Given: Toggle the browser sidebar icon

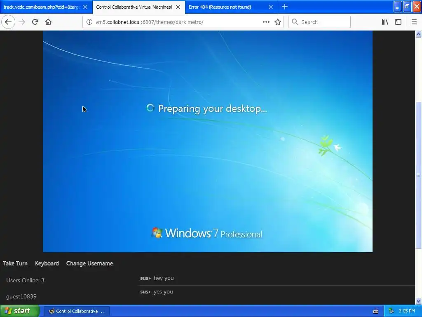Looking at the screenshot, I should (398, 22).
